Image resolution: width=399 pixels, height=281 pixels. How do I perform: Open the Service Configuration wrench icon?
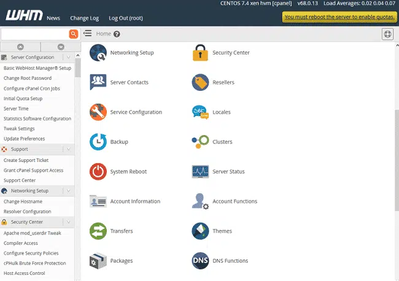pos(98,112)
